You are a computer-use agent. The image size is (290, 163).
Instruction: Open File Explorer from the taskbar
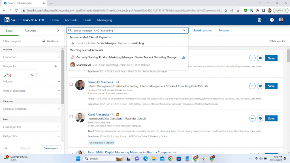click(154, 158)
